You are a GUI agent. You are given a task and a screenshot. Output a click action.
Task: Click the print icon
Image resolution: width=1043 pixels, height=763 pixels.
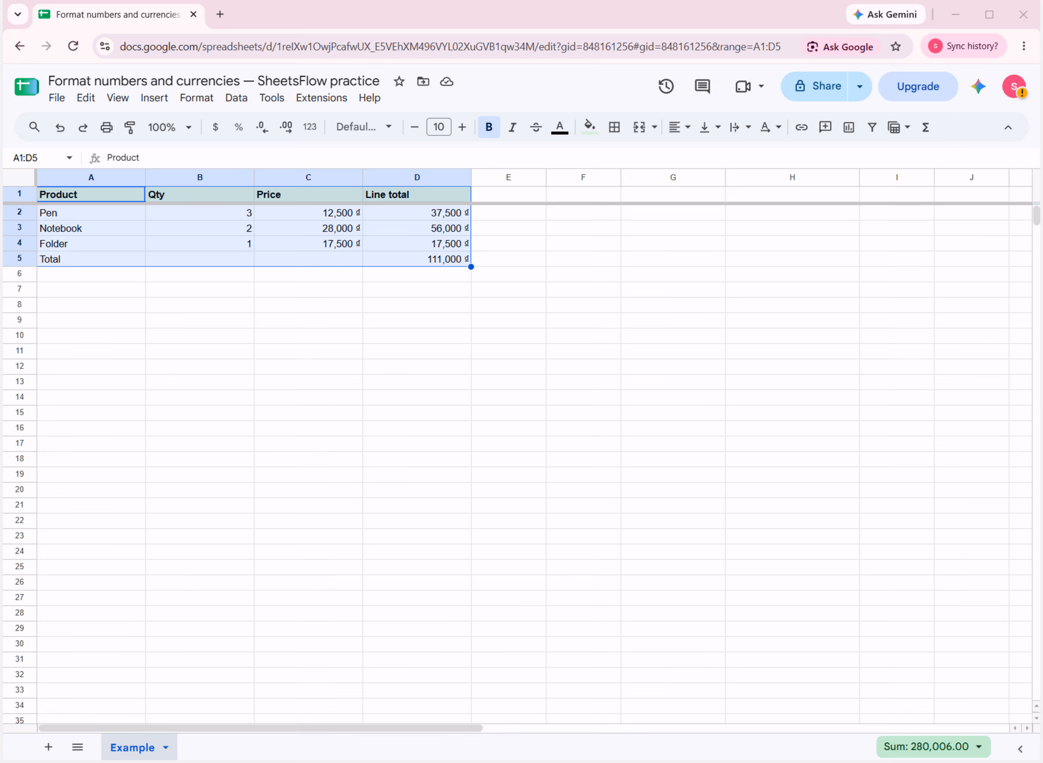pyautogui.click(x=106, y=127)
